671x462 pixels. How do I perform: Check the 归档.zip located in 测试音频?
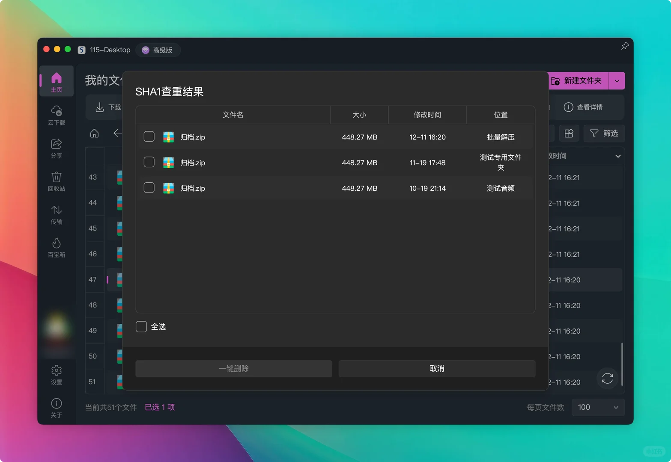pyautogui.click(x=149, y=187)
